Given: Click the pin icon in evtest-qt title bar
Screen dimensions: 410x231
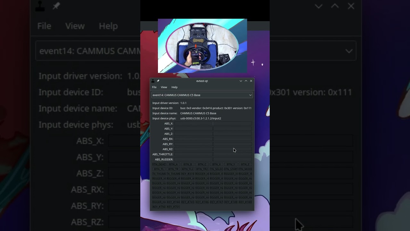Looking at the screenshot, I should tap(158, 81).
